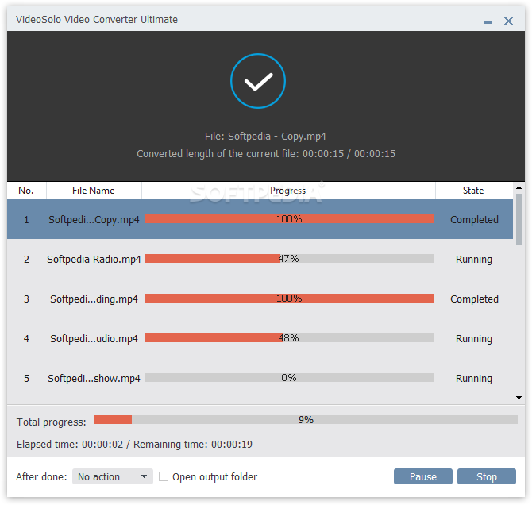This screenshot has width=532, height=505.
Task: Select the file Softpedi...ding.mp4
Action: 94,299
